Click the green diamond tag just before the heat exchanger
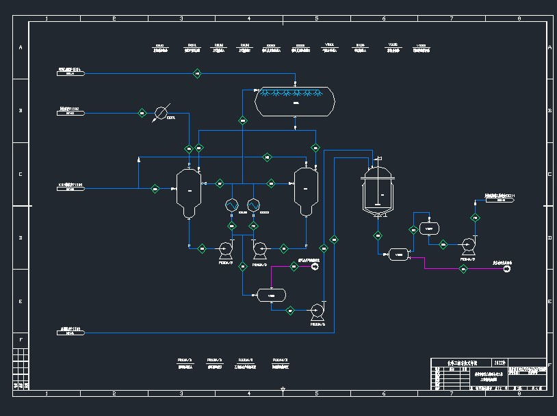 pyautogui.click(x=142, y=113)
